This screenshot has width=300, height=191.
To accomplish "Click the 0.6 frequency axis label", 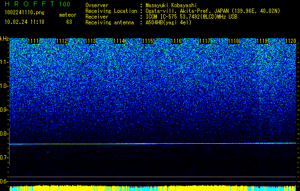I will 4,181.
